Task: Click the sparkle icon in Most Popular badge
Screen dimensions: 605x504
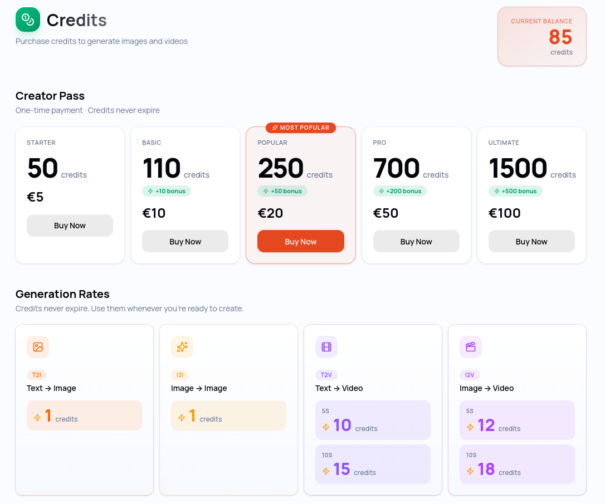Action: pos(275,128)
